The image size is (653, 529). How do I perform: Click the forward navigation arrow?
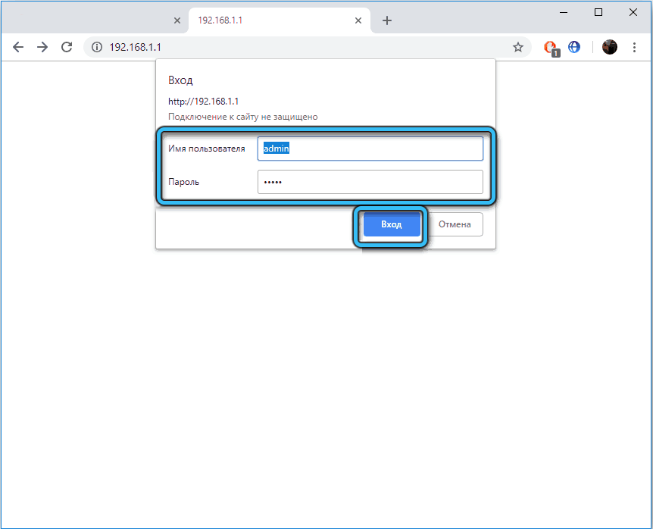[x=42, y=47]
